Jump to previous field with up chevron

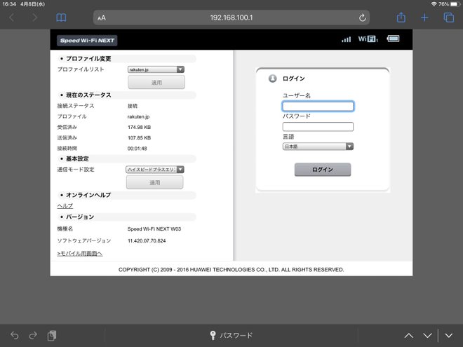(409, 336)
